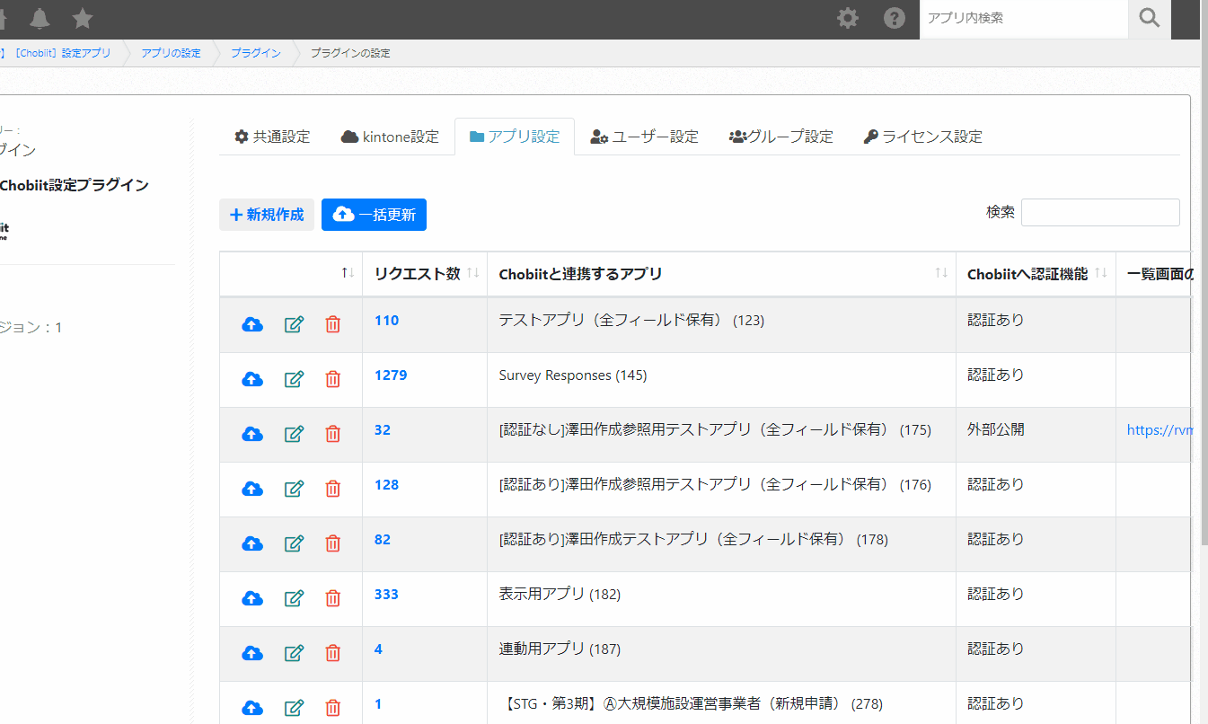Delete the 表示用アプリ (182) row
This screenshot has width=1208, height=724.
[332, 598]
